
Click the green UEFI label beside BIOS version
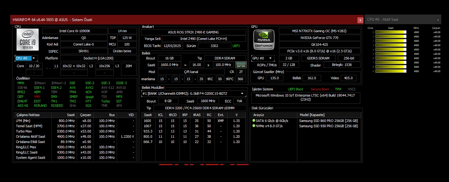pyautogui.click(x=236, y=46)
